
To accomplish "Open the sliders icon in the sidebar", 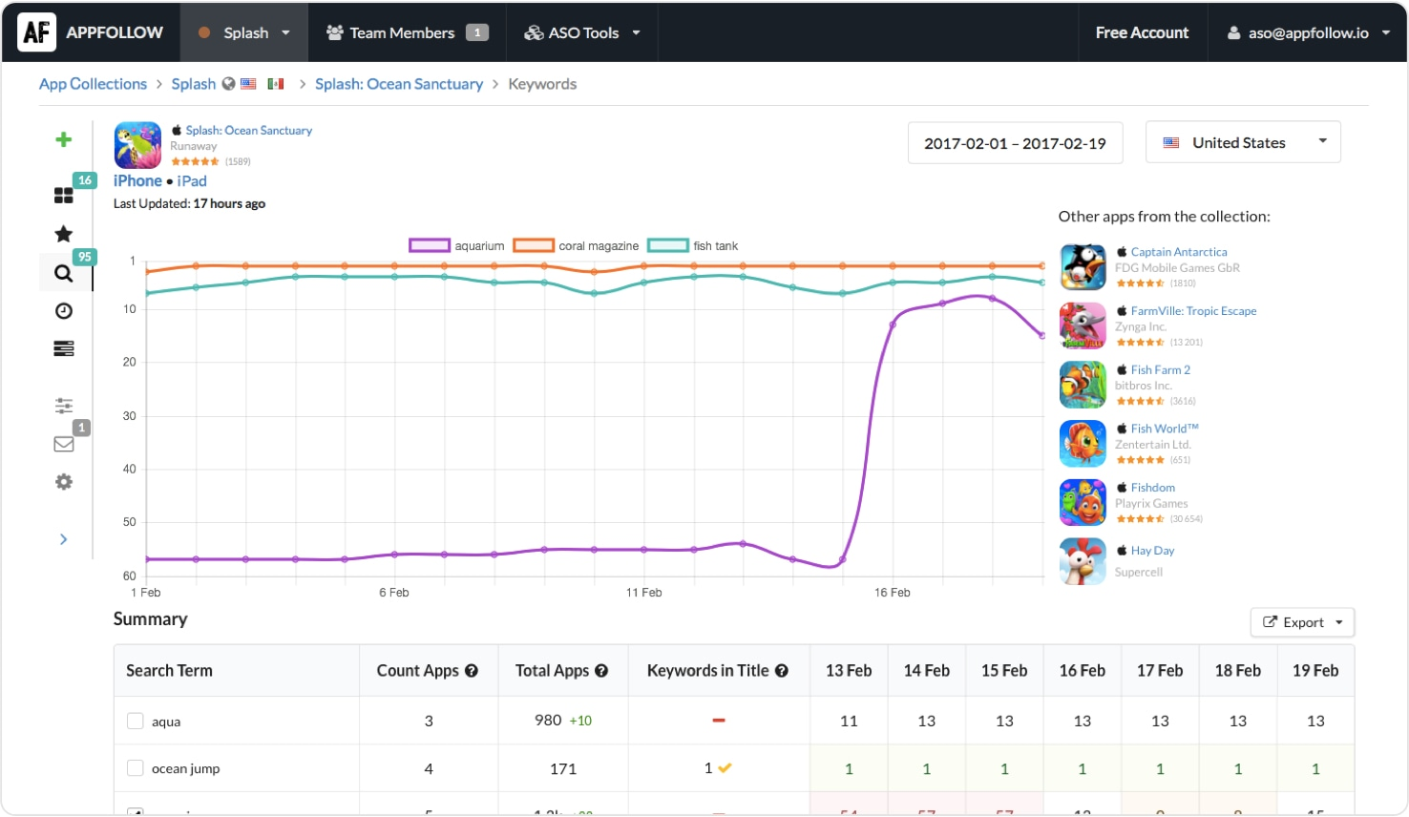I will (x=64, y=406).
